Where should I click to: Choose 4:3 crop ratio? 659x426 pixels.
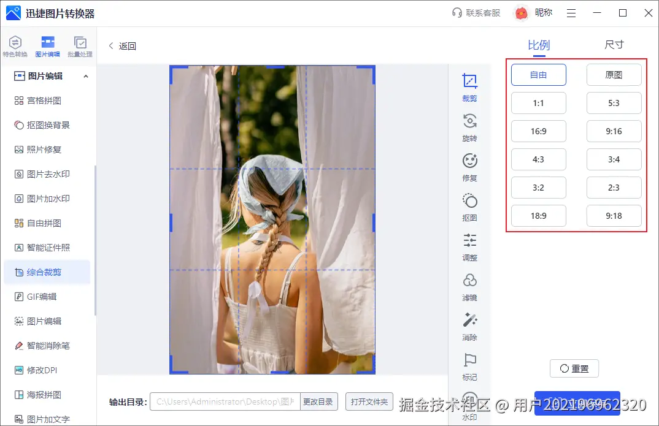point(538,159)
